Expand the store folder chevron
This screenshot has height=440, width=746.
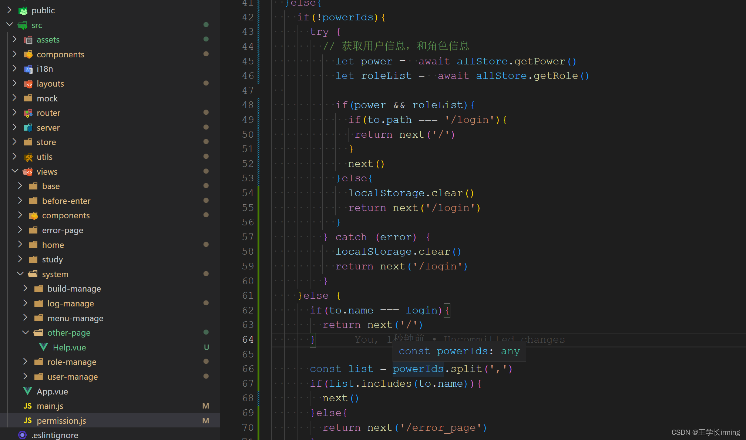[15, 142]
